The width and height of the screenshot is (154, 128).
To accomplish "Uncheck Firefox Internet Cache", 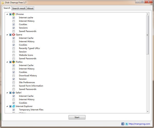I will pyautogui.click(x=14, y=66).
